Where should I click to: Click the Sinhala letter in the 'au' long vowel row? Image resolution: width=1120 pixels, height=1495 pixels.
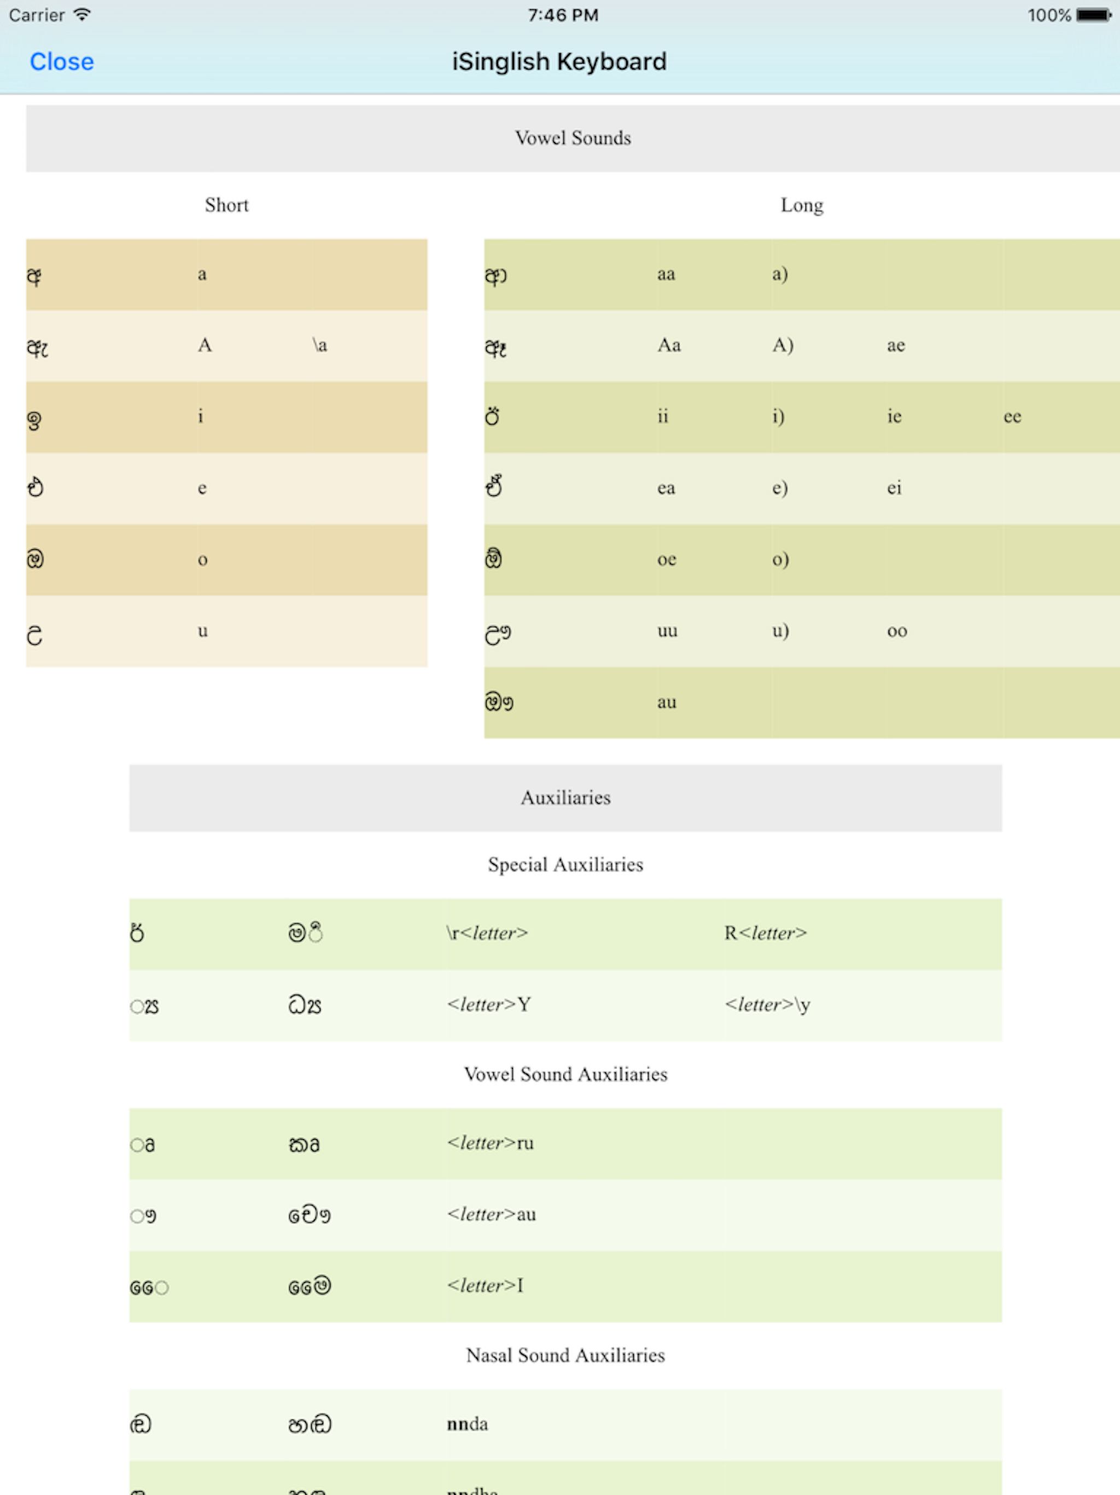coord(499,702)
